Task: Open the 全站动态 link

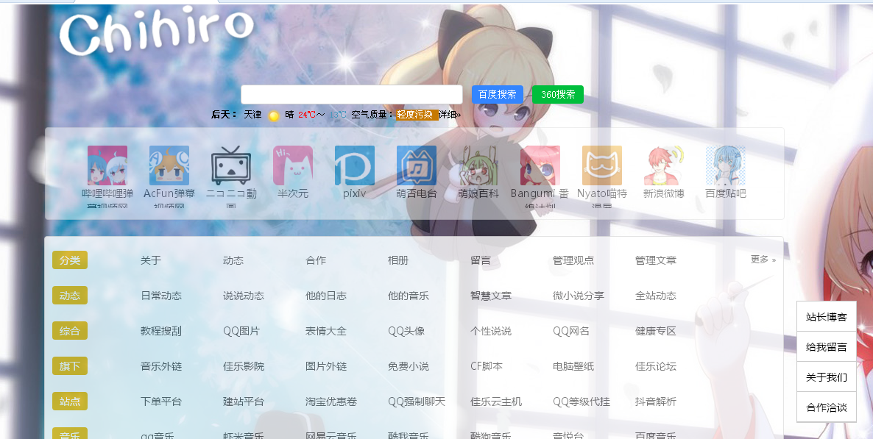Action: pos(655,296)
